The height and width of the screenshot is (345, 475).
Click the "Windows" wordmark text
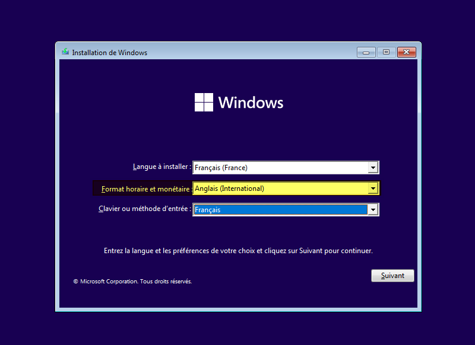pyautogui.click(x=250, y=102)
